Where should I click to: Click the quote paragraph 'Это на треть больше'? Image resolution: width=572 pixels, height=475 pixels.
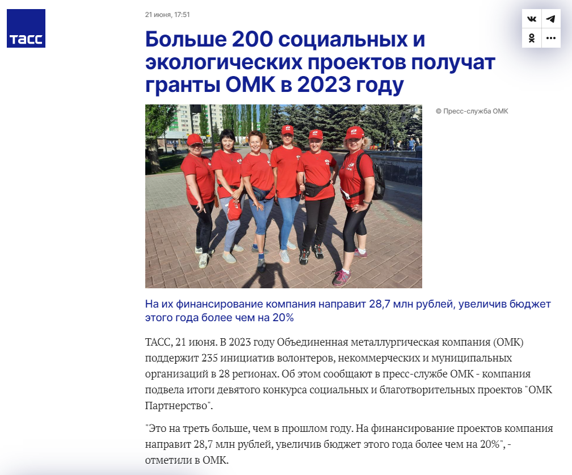(349, 444)
